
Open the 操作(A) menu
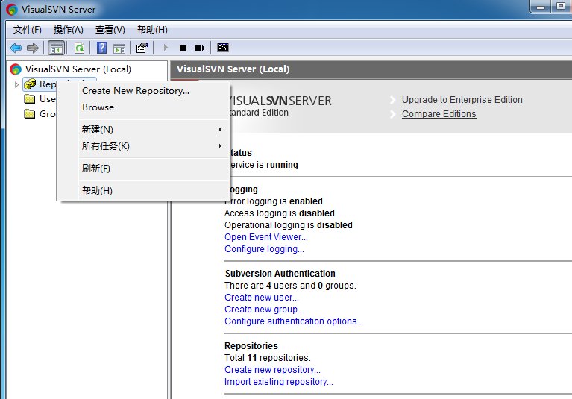click(68, 30)
